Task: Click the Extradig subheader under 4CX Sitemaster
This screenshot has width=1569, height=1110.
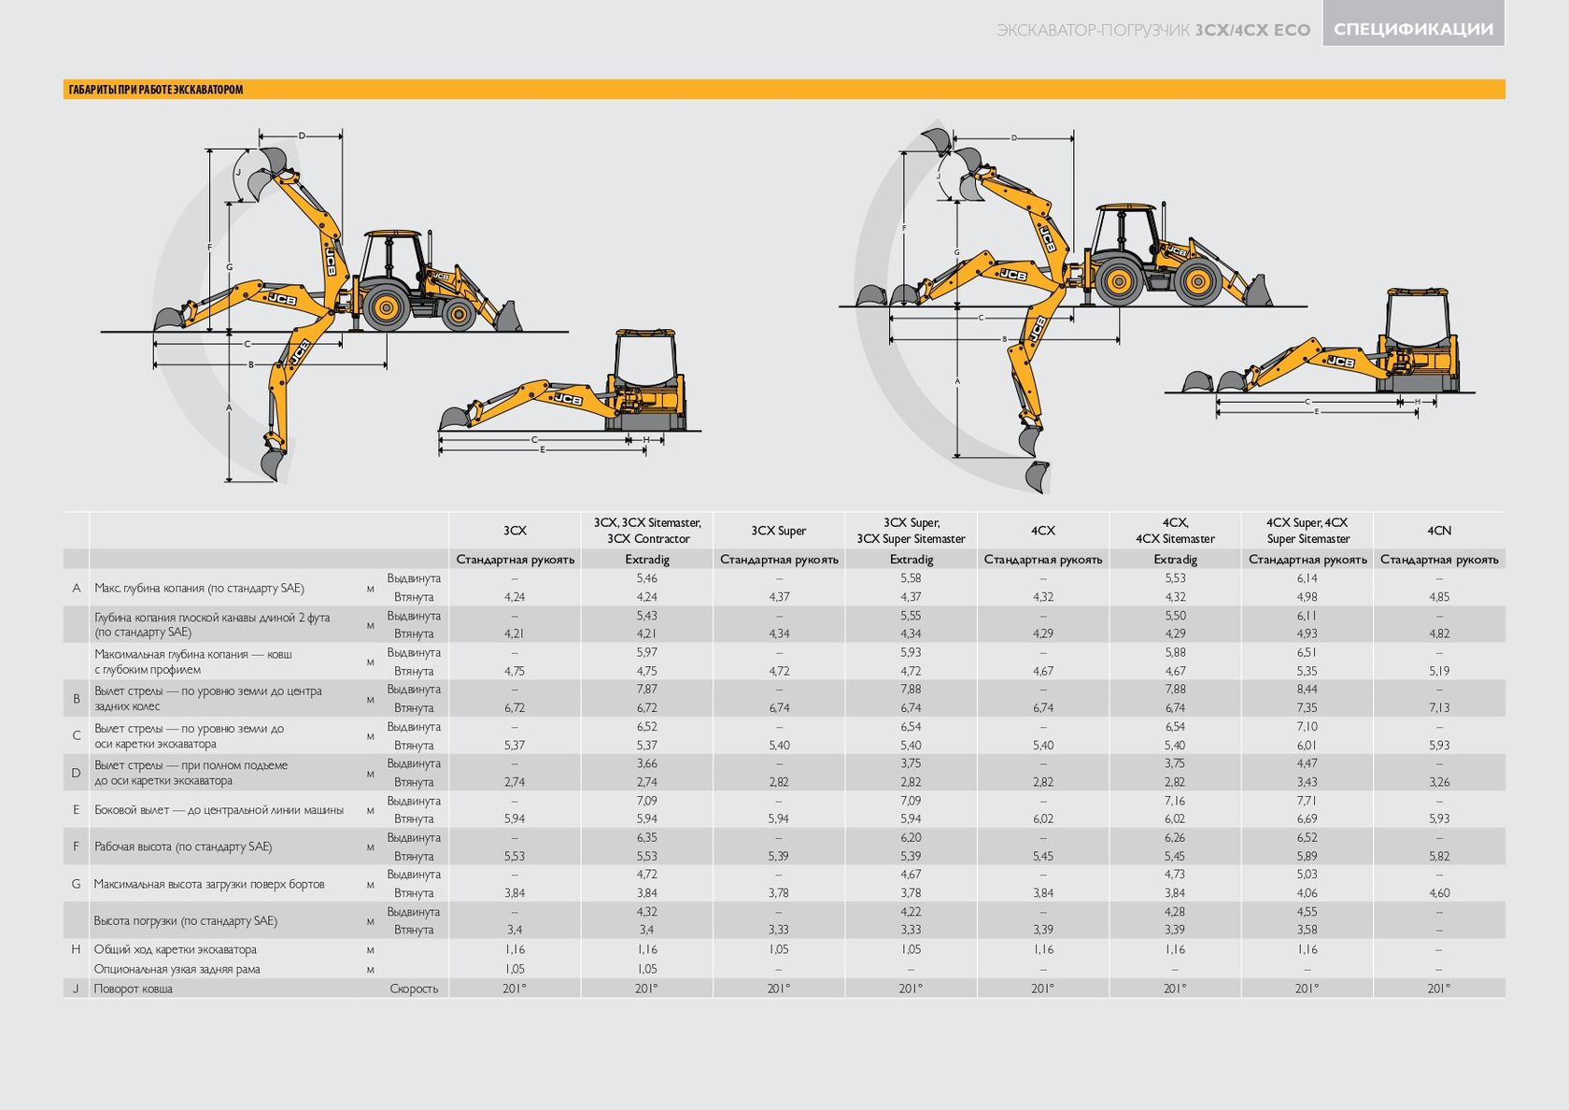Action: point(1175,560)
